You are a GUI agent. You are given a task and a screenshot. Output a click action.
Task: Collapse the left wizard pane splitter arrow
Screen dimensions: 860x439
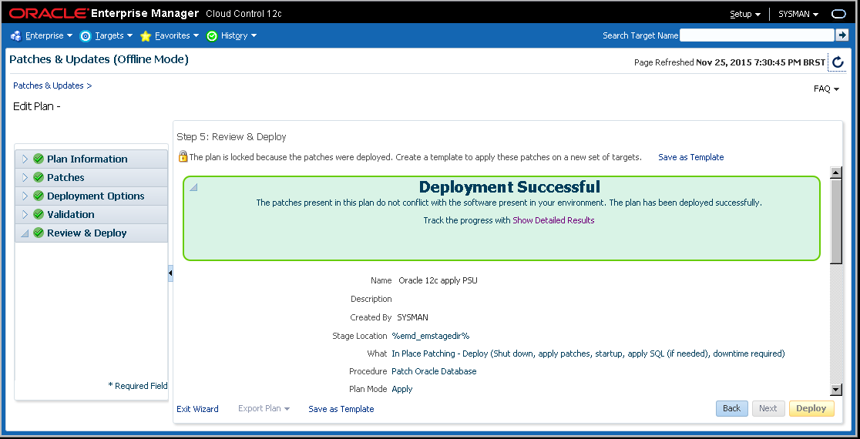[x=170, y=273]
